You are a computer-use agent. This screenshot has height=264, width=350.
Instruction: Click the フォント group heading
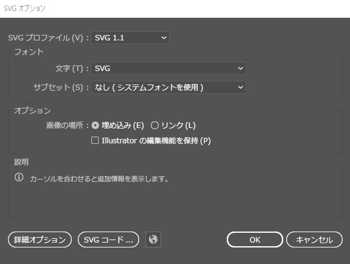(29, 51)
